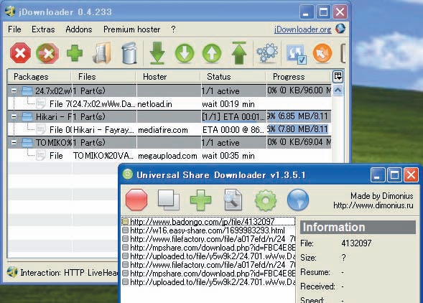Click the reconnect icon with checkmark
This screenshot has height=303, width=423.
(x=296, y=55)
